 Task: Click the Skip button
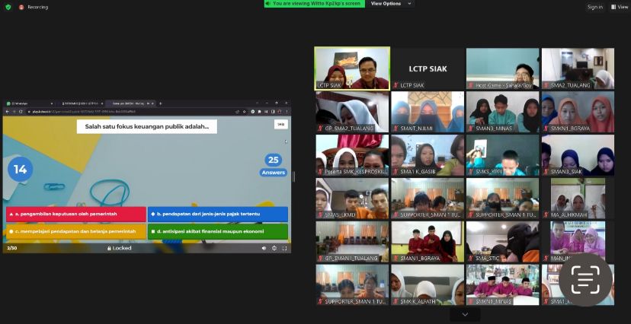[280, 124]
